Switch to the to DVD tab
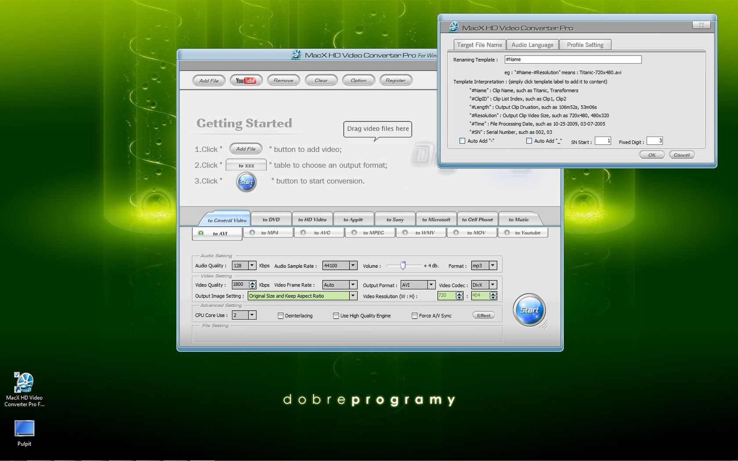The height and width of the screenshot is (461, 738). coord(271,220)
